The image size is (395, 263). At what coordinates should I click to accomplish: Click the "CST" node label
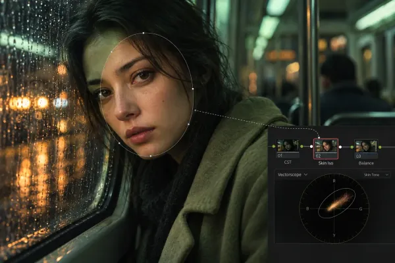pos(288,162)
